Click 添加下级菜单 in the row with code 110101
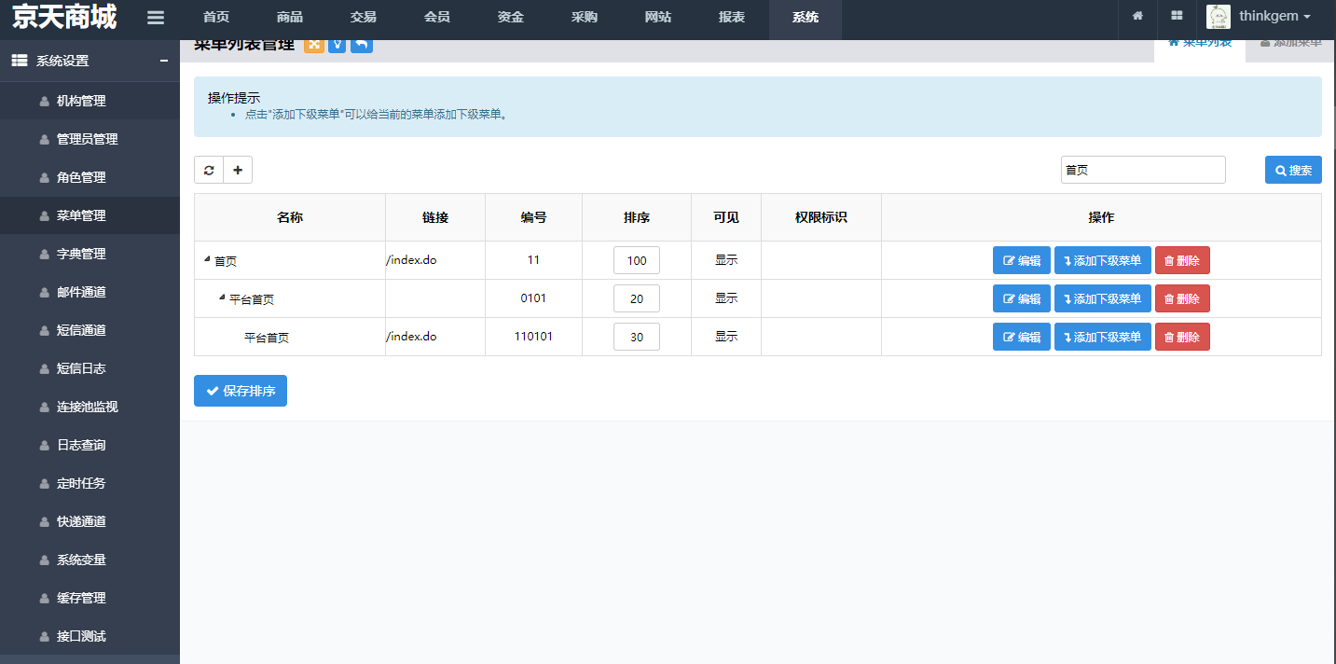1336x664 pixels. click(1103, 337)
